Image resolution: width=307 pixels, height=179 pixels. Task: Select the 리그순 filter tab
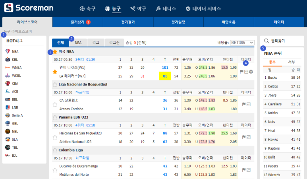click(114, 43)
